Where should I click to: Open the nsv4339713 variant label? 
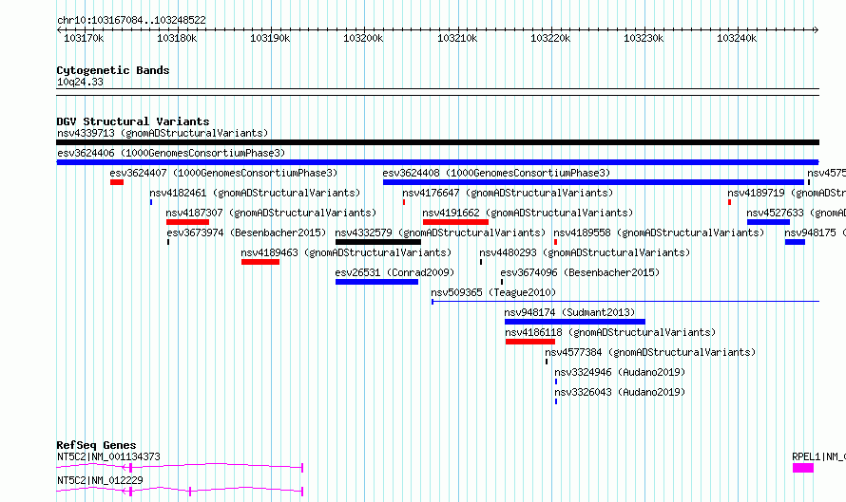(x=163, y=133)
